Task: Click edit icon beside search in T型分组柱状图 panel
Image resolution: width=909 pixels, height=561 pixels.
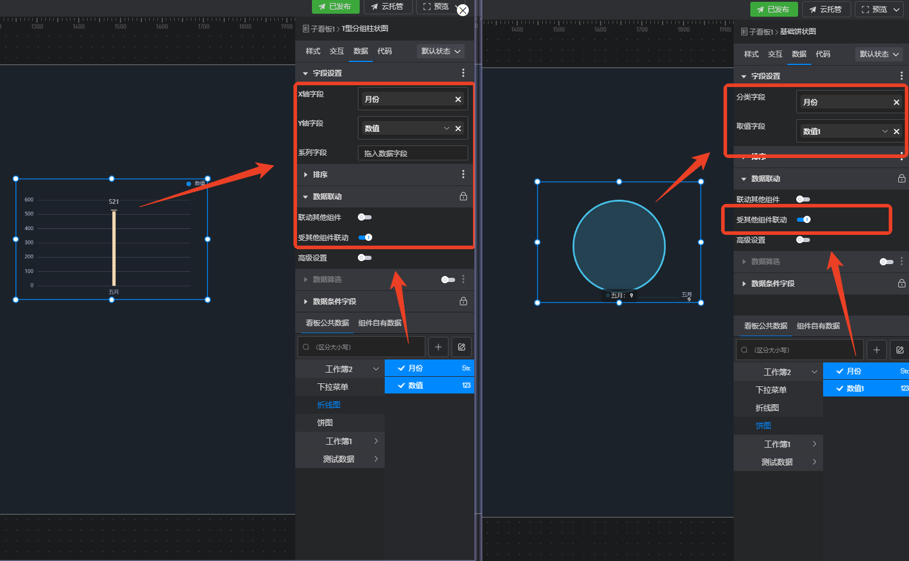Action: (x=462, y=347)
